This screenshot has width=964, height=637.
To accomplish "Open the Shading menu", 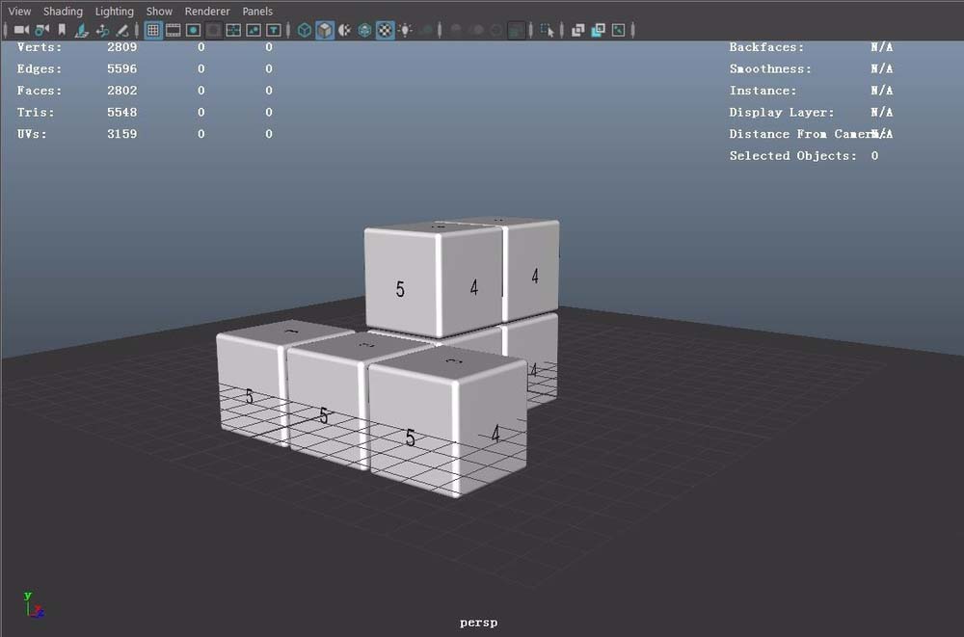I will [x=63, y=11].
